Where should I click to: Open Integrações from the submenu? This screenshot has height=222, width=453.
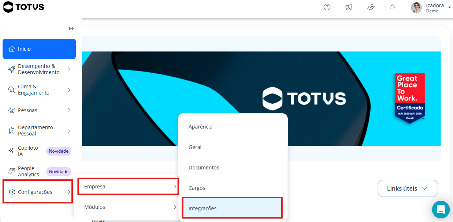pyautogui.click(x=233, y=208)
